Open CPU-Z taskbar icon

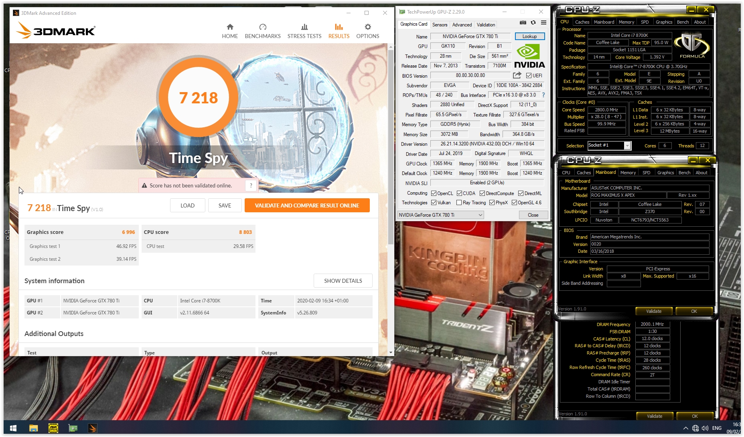[53, 428]
